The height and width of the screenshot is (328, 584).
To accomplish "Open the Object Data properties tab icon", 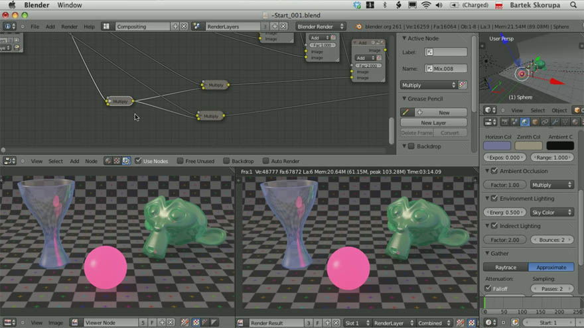I will (x=565, y=122).
